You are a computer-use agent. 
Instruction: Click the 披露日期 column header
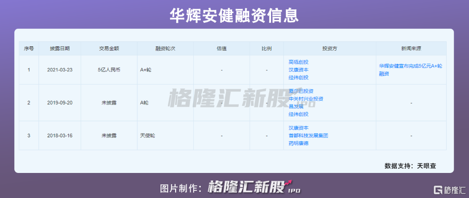[x=60, y=49]
